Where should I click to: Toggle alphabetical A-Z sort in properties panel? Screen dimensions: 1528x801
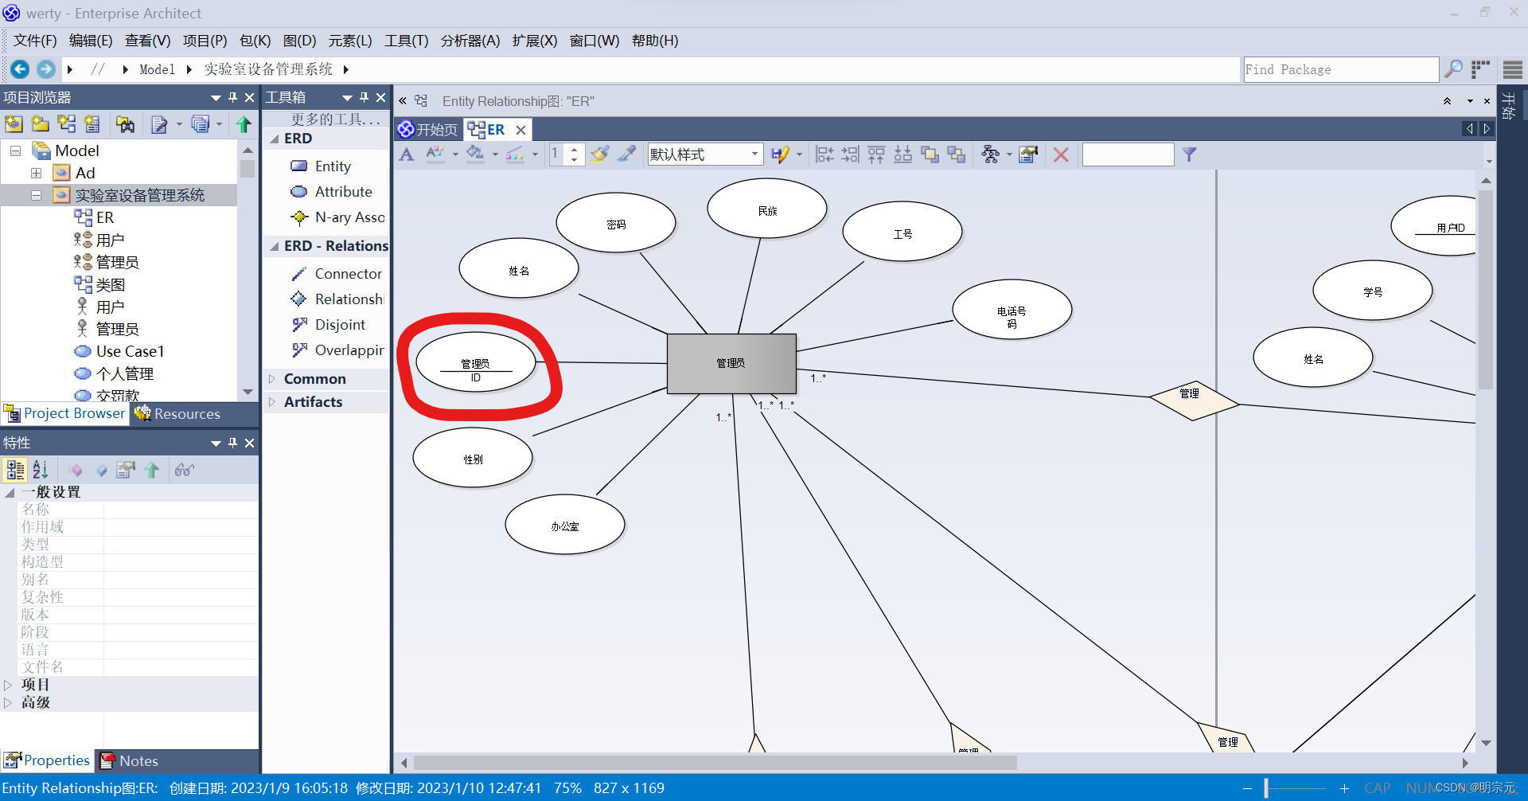click(x=41, y=470)
